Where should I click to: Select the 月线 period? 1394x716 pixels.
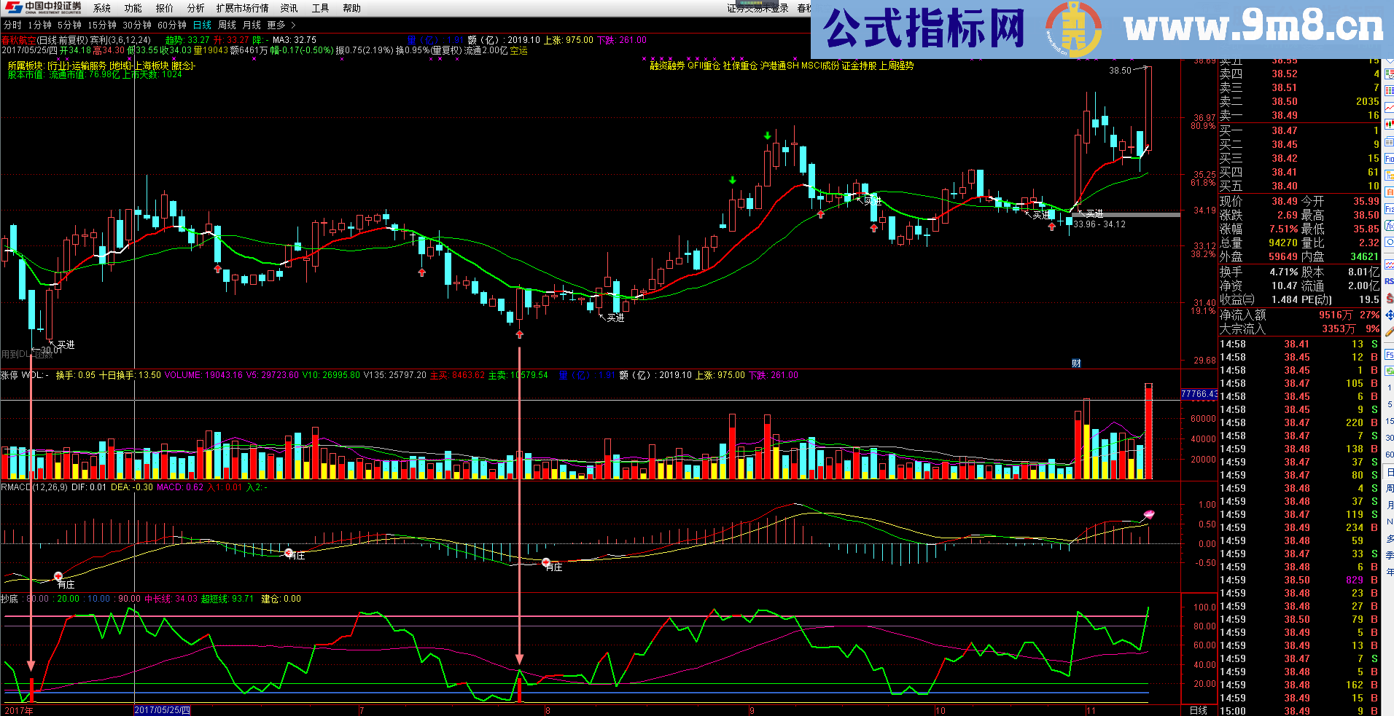click(x=252, y=25)
